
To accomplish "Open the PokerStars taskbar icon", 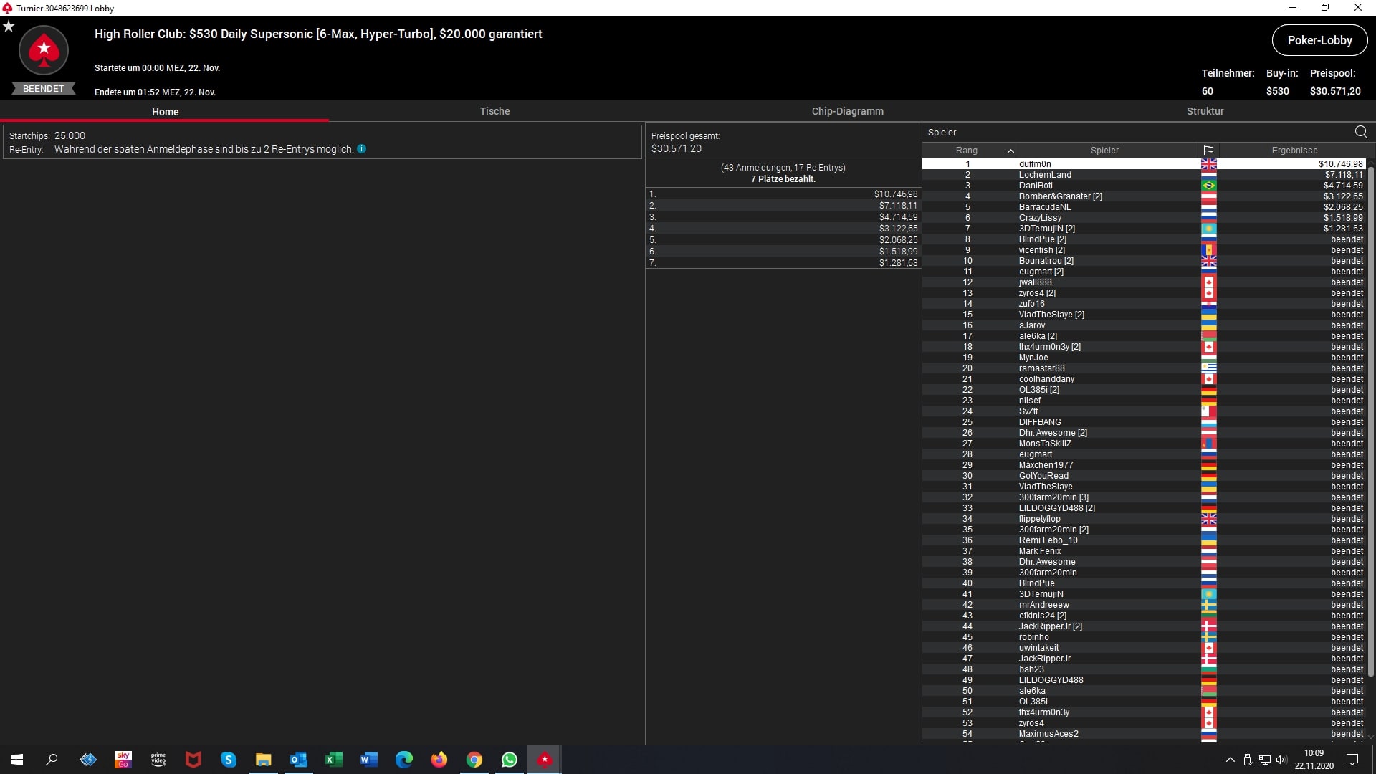I will pos(545,760).
